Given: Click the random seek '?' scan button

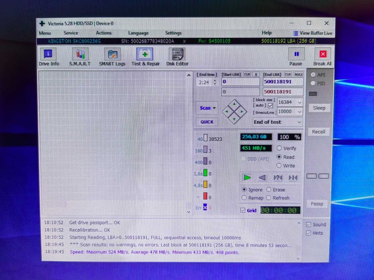Looking at the screenshot, I should 278,178.
